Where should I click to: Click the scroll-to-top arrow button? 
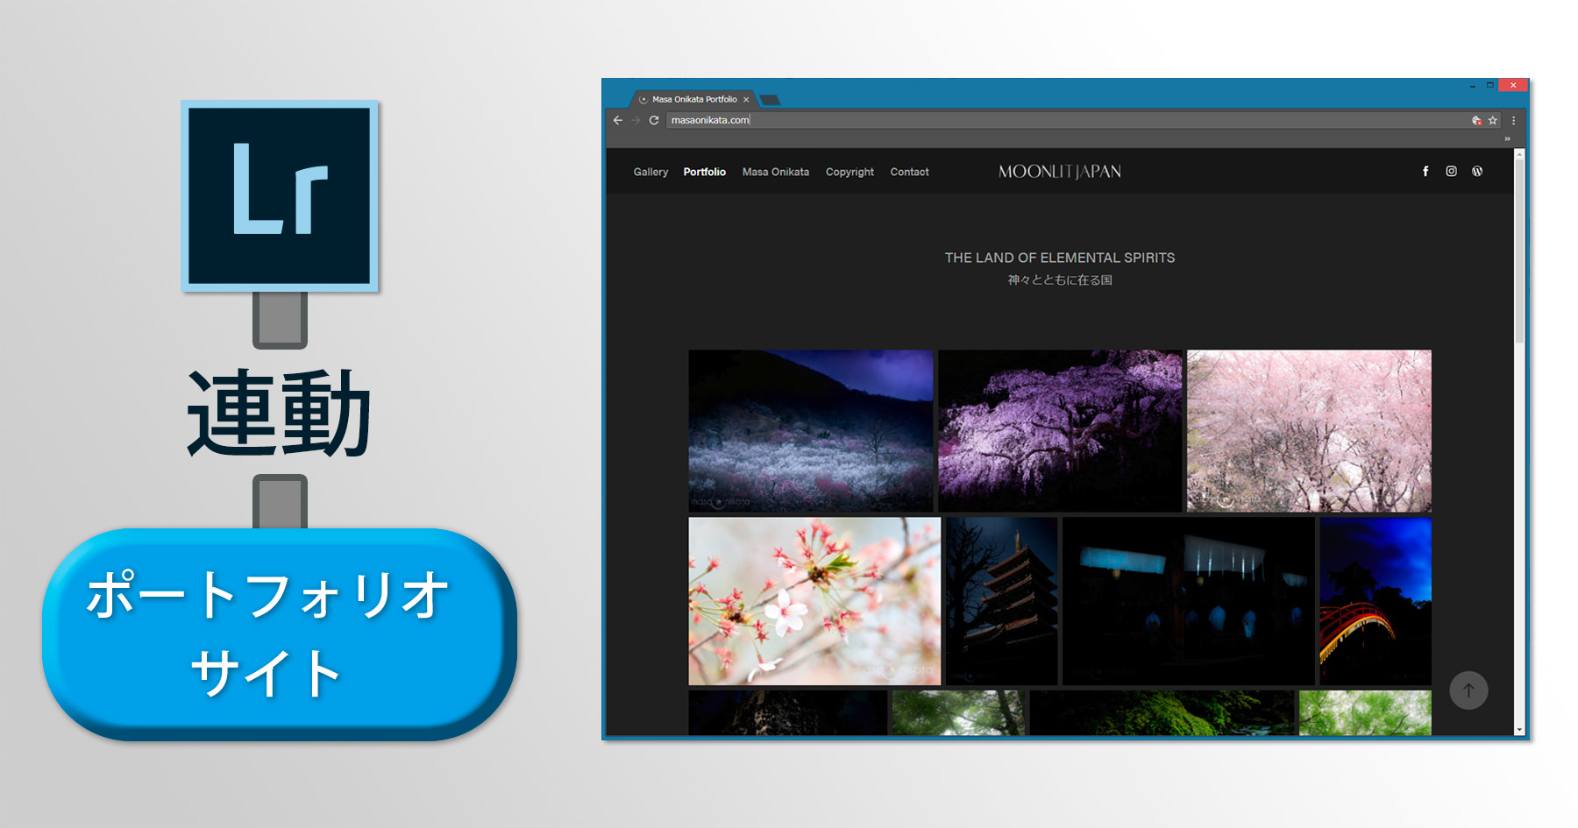tap(1468, 690)
